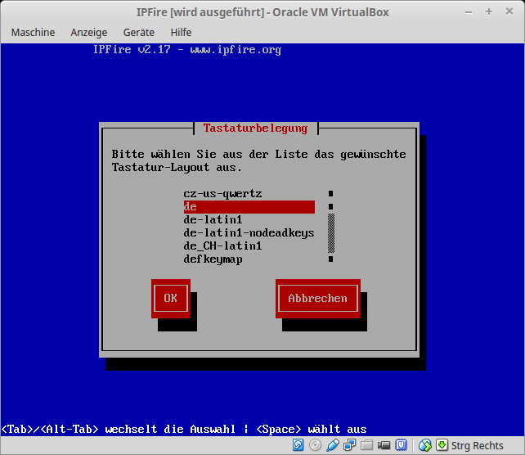The width and height of the screenshot is (525, 455).
Task: Click the network adapter icon
Action: (x=349, y=445)
